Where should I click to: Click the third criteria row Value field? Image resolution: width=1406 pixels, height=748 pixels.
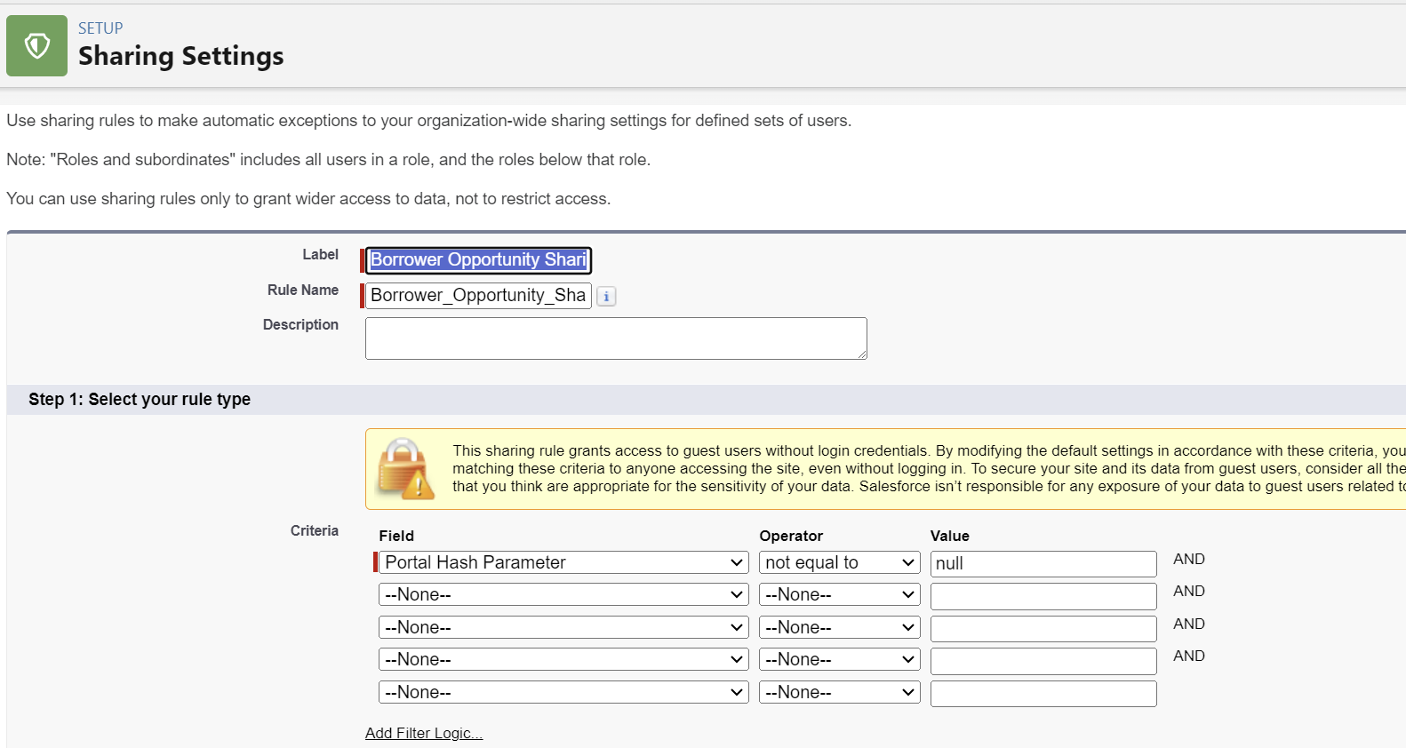pyautogui.click(x=1043, y=629)
